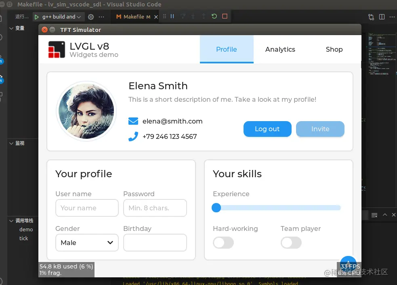Click the phone icon beside the number

[133, 136]
